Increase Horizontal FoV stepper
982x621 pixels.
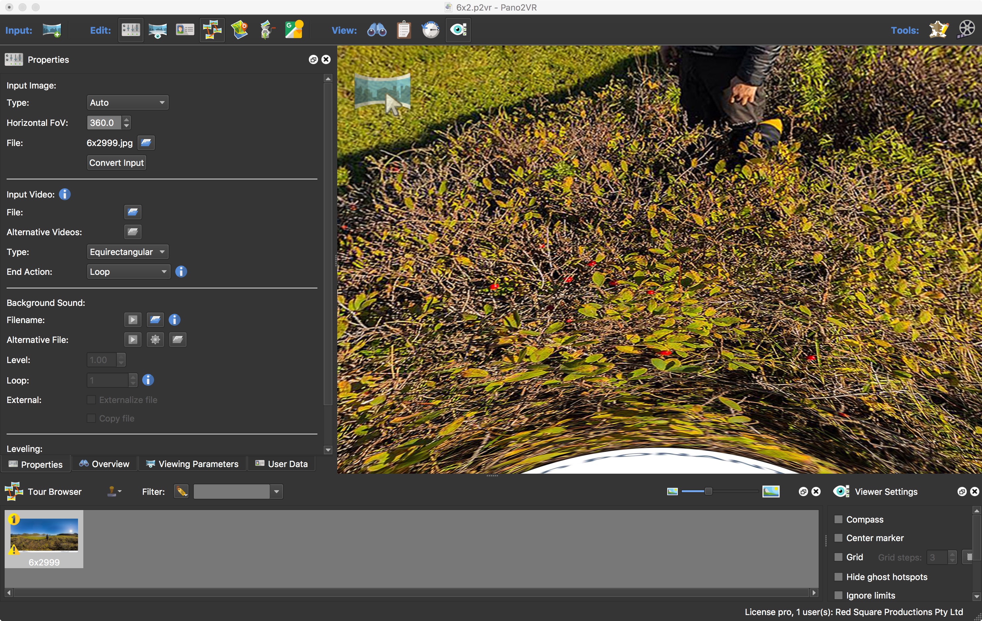[x=126, y=119]
